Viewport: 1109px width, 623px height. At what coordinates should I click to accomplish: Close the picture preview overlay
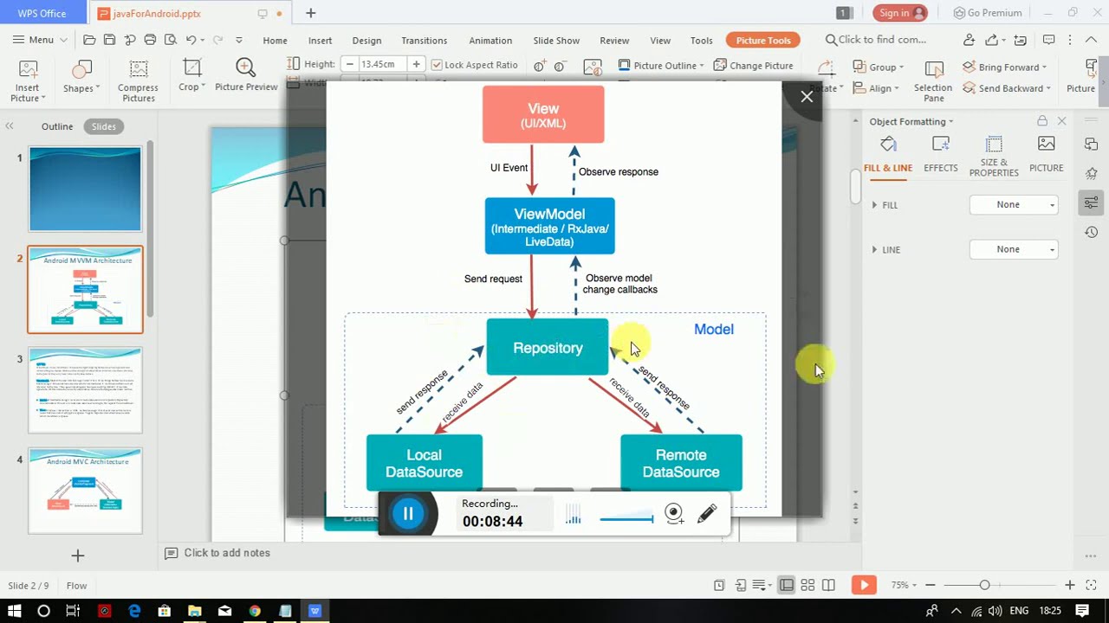pyautogui.click(x=807, y=97)
